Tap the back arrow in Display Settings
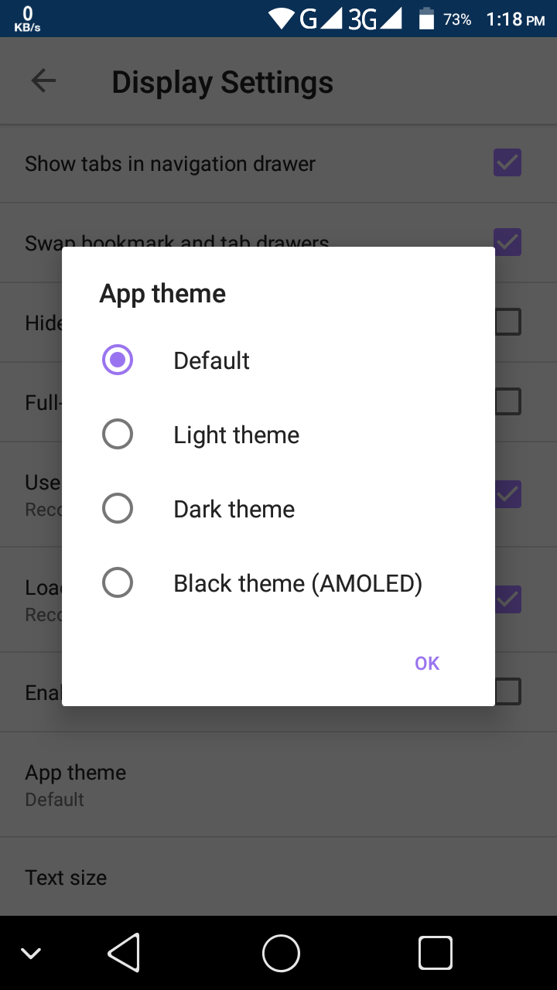 [43, 81]
